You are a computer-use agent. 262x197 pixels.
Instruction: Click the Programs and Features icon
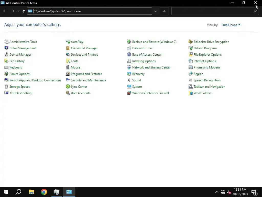(68, 74)
